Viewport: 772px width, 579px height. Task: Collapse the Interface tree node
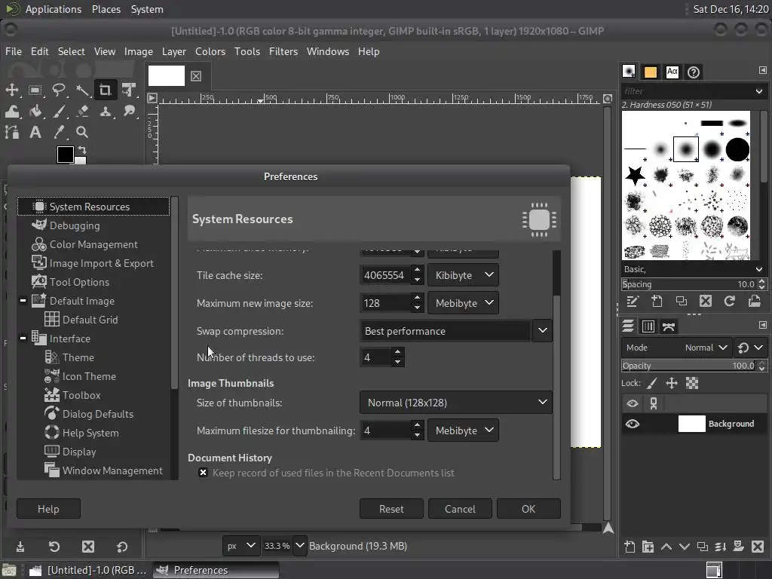click(23, 339)
